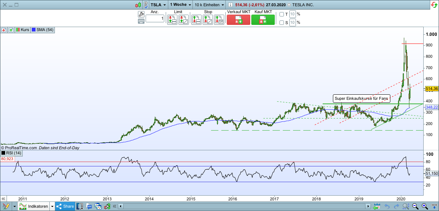Click the auto-fit zoom magnifier icon
The image size is (439, 211).
[x=406, y=206]
